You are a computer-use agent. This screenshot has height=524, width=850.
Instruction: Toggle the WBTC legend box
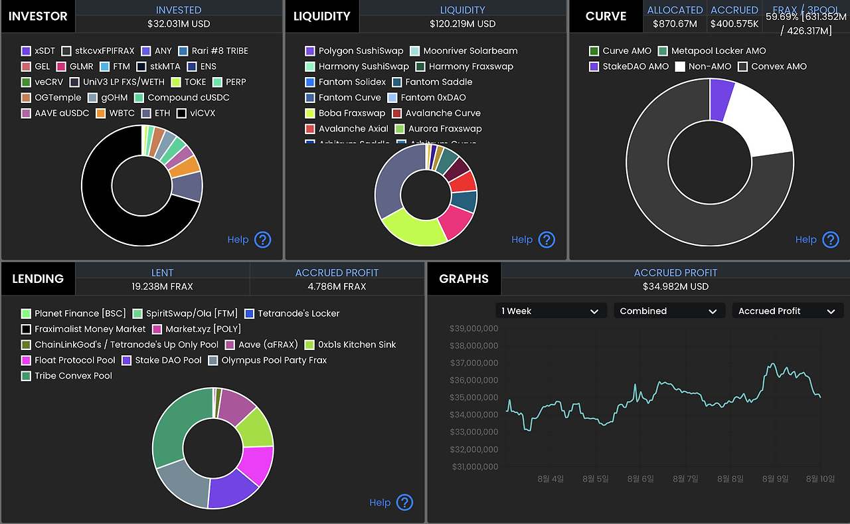pos(102,114)
